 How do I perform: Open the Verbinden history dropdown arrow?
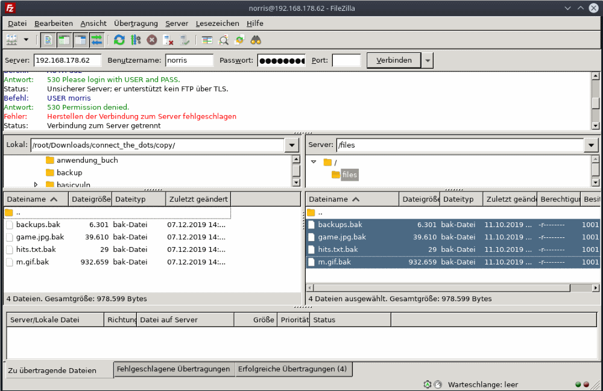[x=428, y=60]
